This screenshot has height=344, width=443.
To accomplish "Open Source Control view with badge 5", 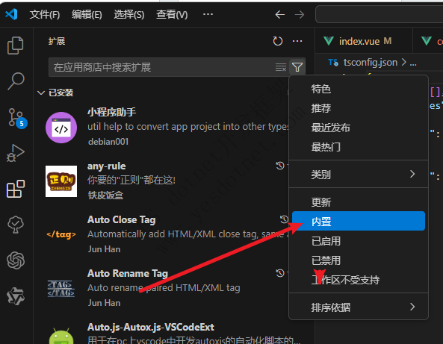I will [16, 118].
